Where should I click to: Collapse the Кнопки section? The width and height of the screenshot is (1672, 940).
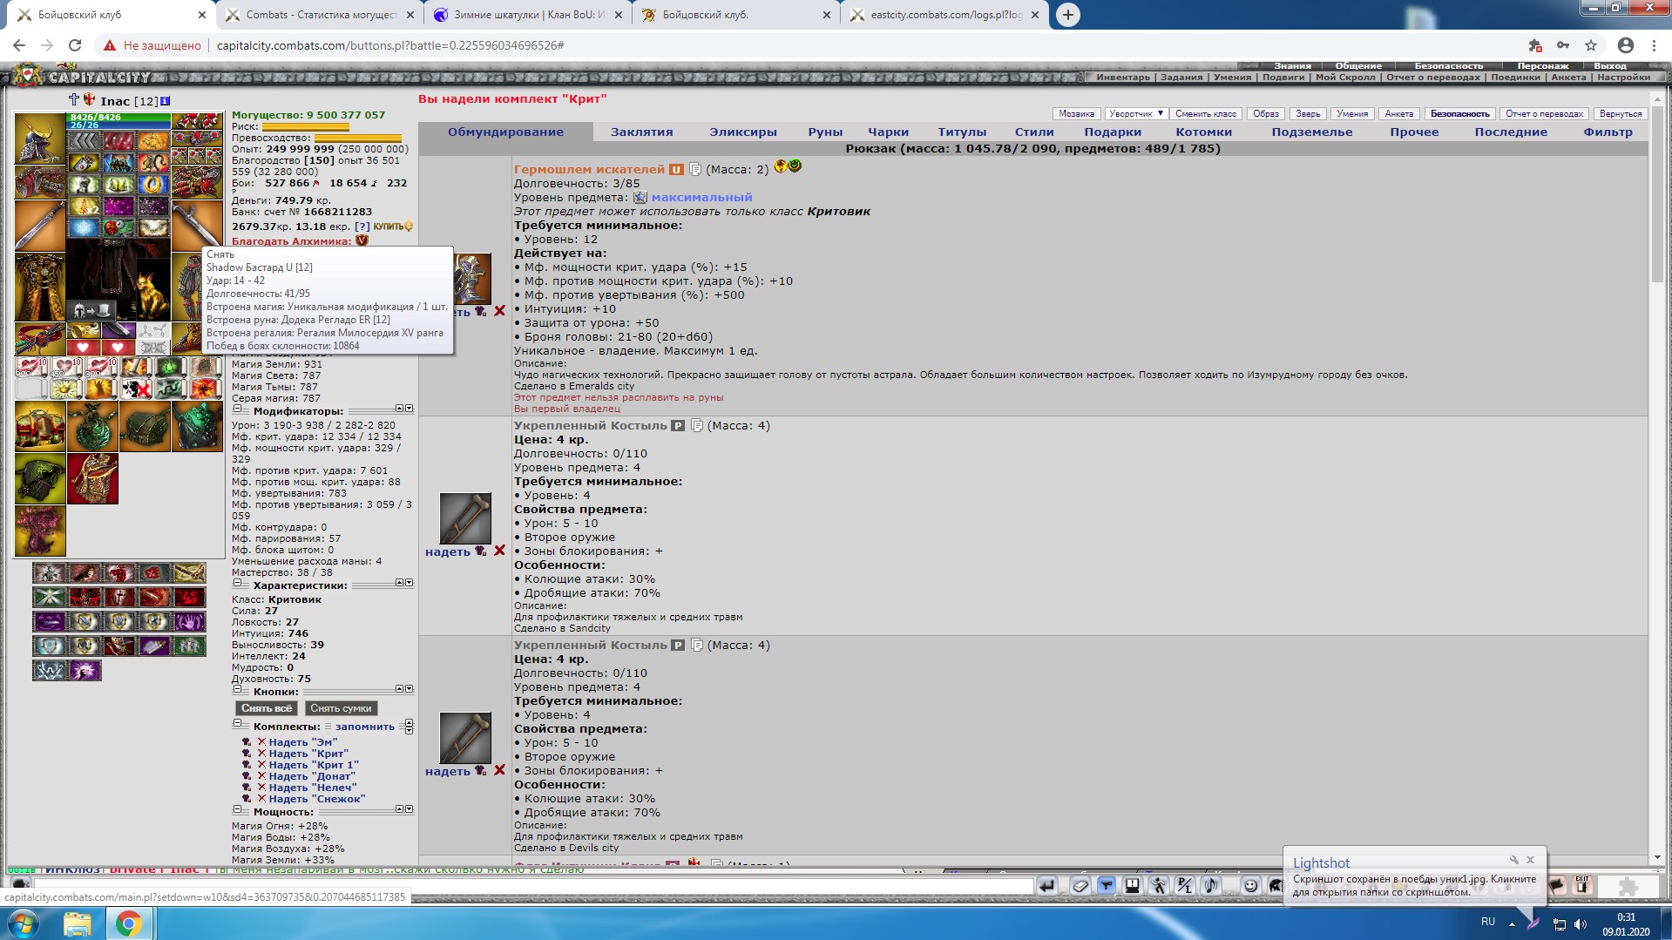click(237, 689)
